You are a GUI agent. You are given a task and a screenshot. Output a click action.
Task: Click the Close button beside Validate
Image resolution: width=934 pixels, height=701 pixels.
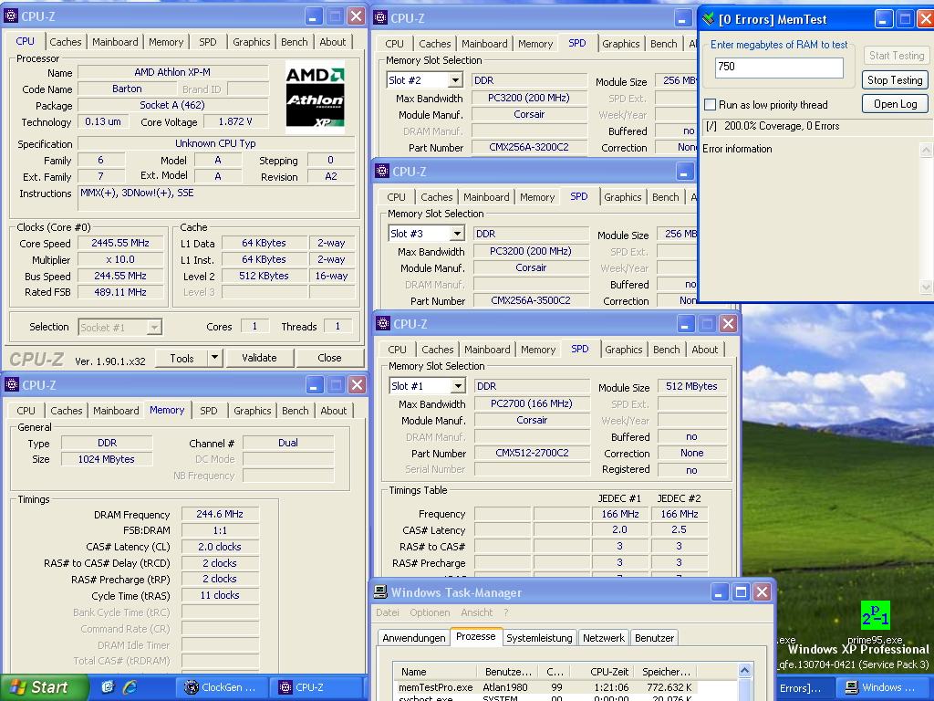(x=329, y=358)
